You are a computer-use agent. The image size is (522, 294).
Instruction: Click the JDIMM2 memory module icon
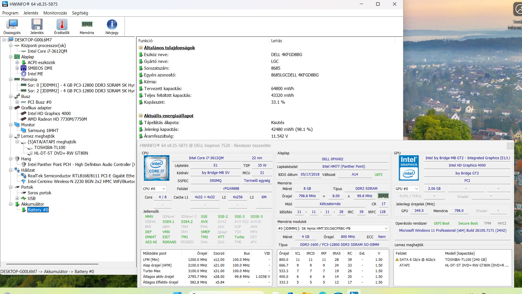(24, 91)
